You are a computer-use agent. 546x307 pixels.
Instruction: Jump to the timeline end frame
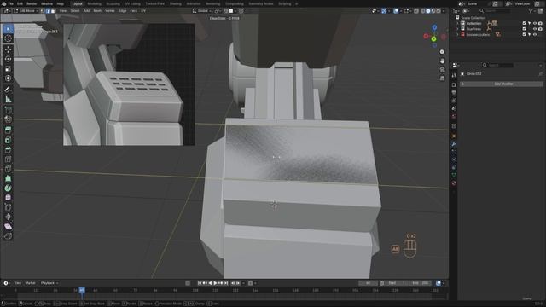click(226, 283)
